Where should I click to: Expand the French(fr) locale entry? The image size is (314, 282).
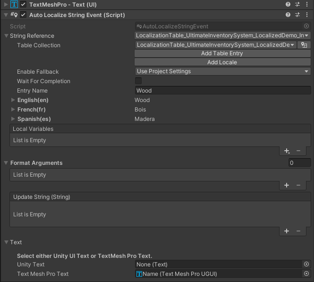point(13,110)
